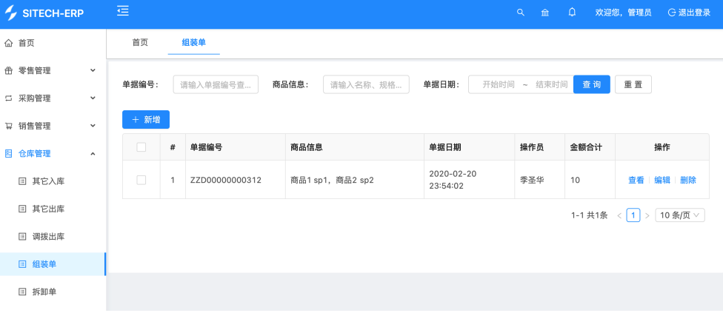Image resolution: width=723 pixels, height=313 pixels.
Task: Click the search magnifier icon in header
Action: tap(520, 13)
